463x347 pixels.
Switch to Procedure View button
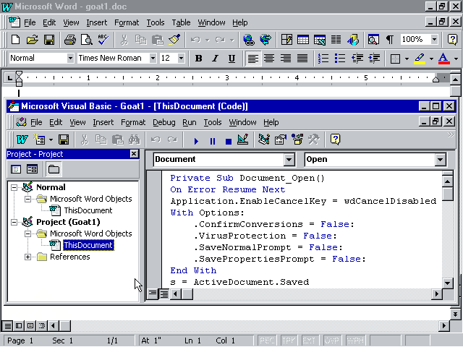[x=153, y=294]
